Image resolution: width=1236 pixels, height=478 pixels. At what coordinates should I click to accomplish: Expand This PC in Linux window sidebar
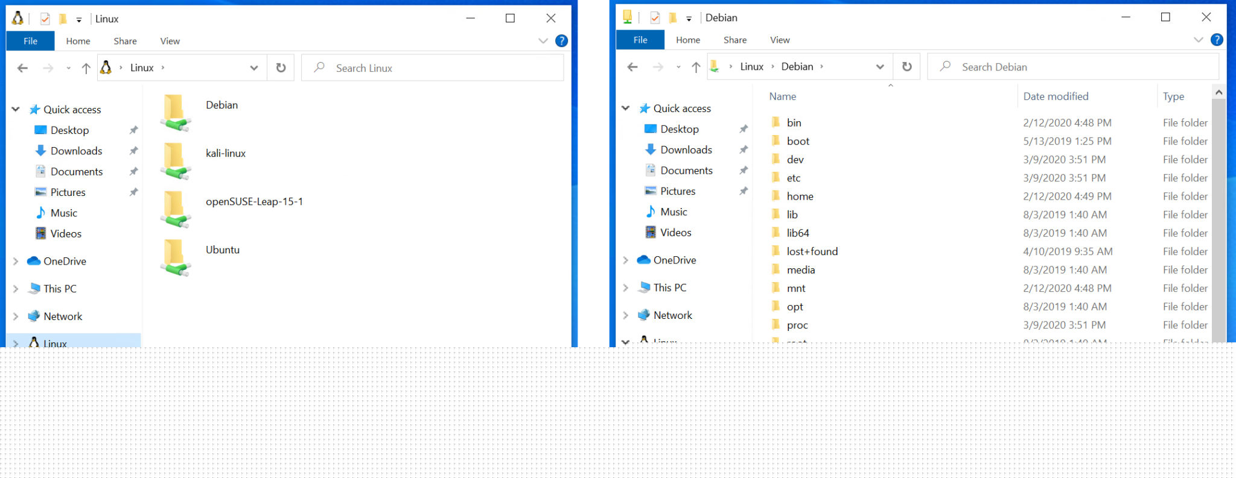point(16,289)
